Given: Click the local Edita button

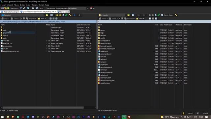Looking at the screenshot, I should pos(15,19).
